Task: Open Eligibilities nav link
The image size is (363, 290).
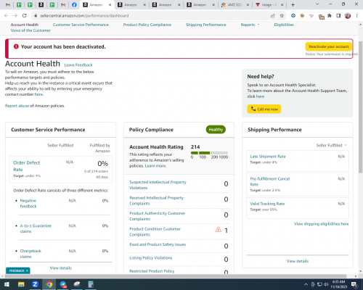Action: point(284,25)
